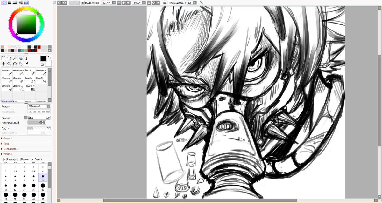Choose the Двоичн. binary pen
Viewport: 382px width, 203px height.
pyautogui.click(x=18, y=88)
